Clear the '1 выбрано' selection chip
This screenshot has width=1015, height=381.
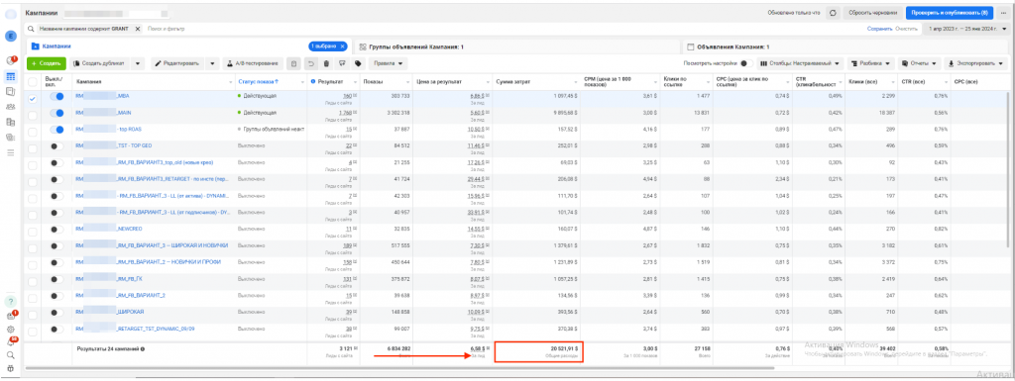343,47
